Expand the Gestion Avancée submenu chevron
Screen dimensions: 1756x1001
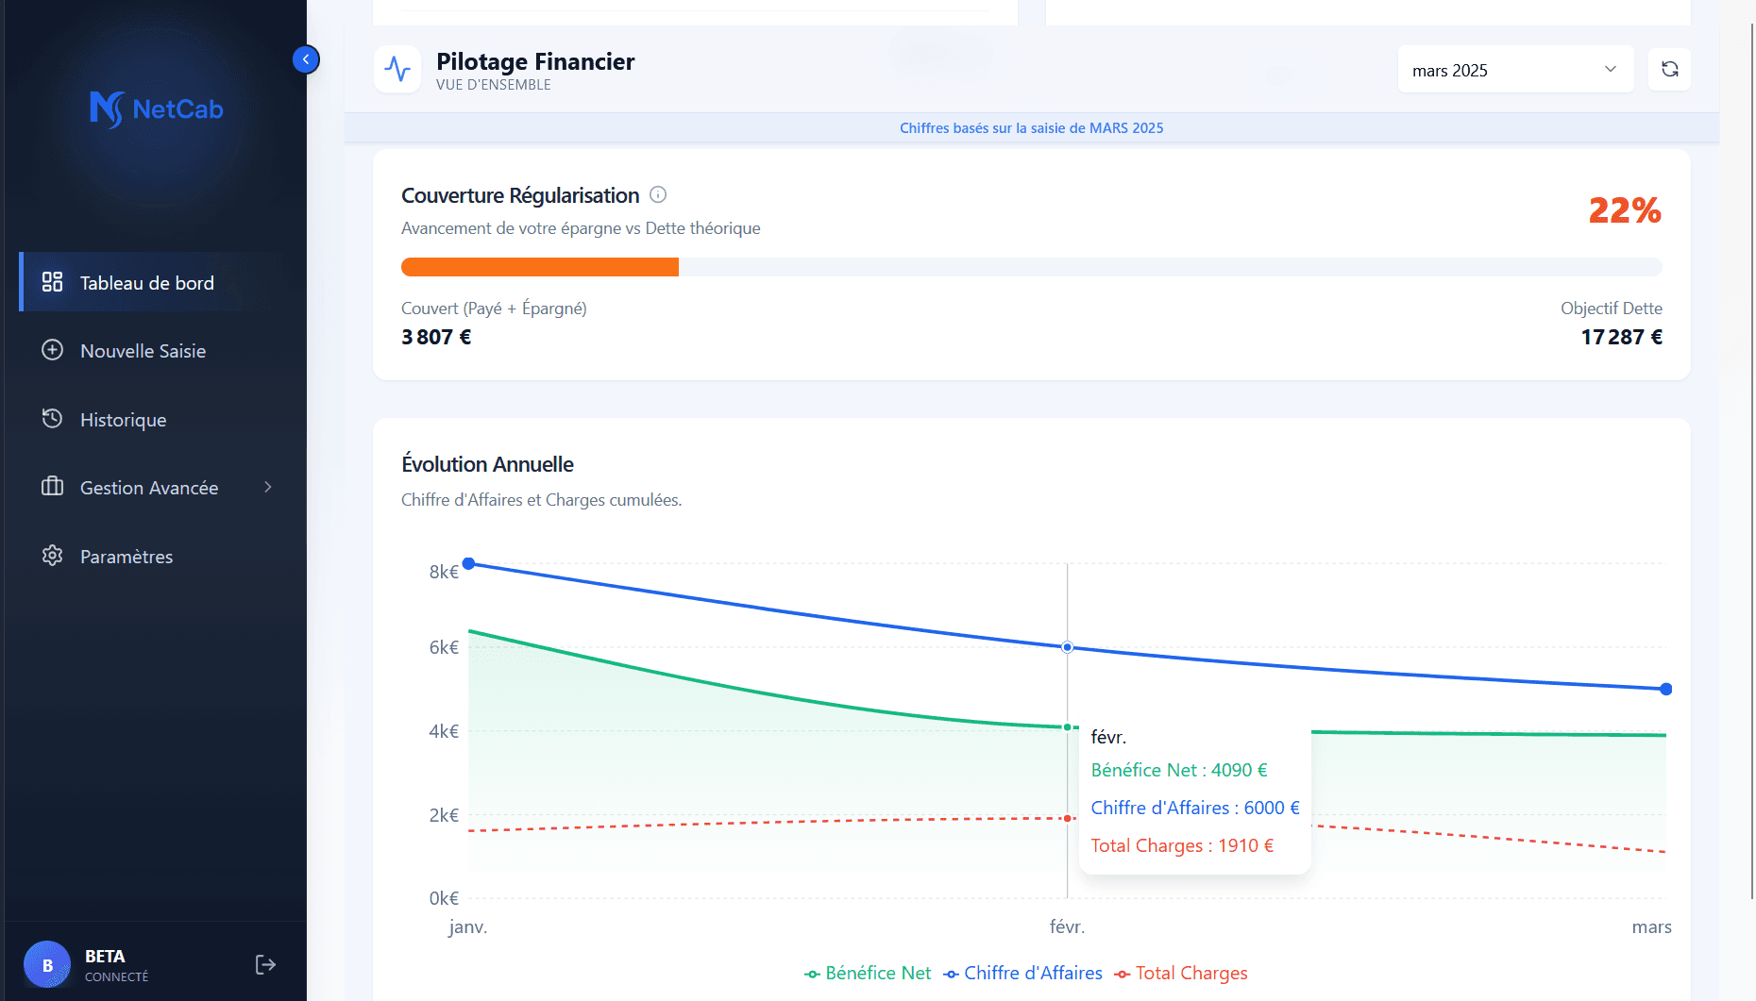coord(268,488)
